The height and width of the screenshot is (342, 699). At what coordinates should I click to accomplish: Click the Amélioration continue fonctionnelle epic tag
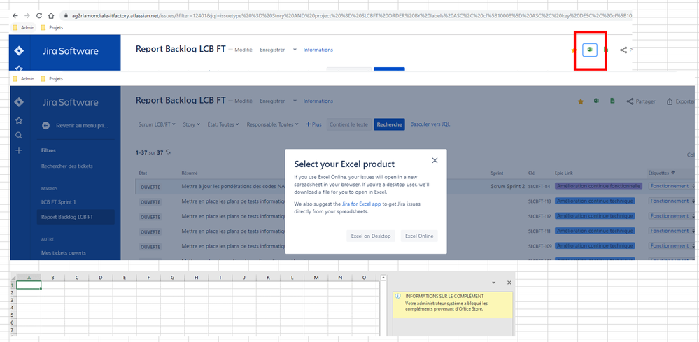click(599, 186)
